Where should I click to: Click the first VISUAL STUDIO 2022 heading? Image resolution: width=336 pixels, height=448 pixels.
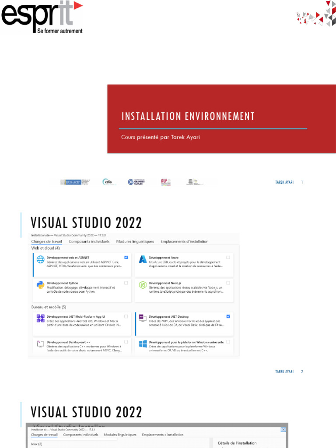86,223
